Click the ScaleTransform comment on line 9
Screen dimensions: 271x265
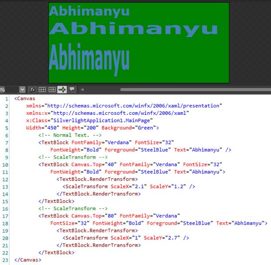point(73,157)
